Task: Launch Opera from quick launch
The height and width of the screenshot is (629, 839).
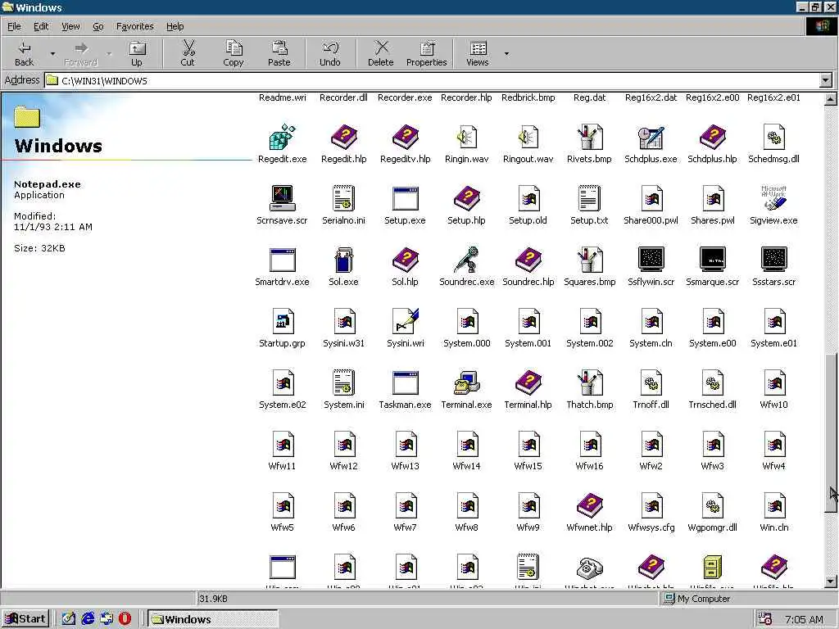Action: 125,619
